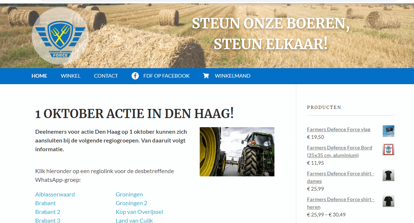Click the Facebook icon in the navigation bar

tap(135, 76)
